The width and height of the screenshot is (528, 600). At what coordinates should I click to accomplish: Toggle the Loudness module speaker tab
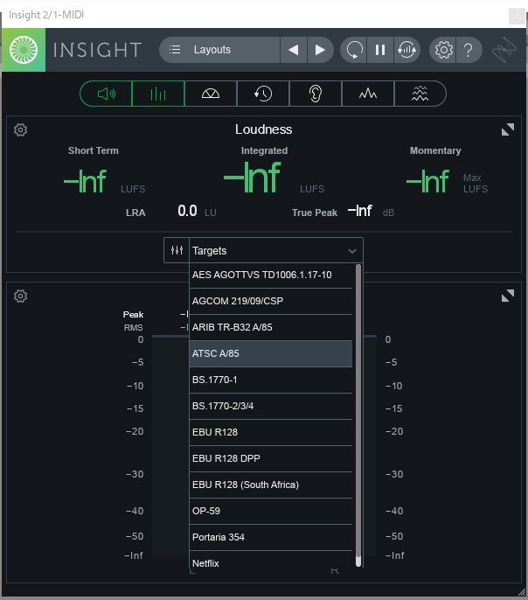[x=106, y=94]
